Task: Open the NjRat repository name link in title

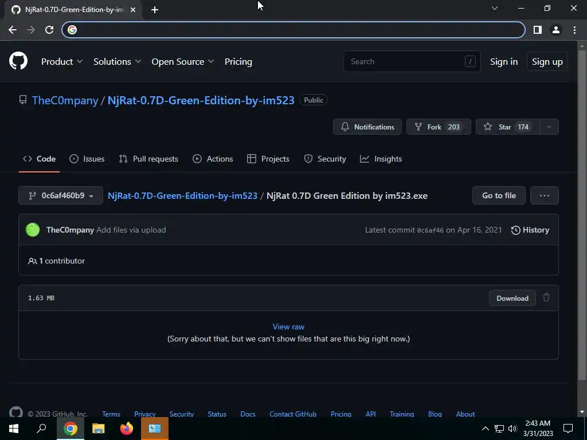Action: 201,100
